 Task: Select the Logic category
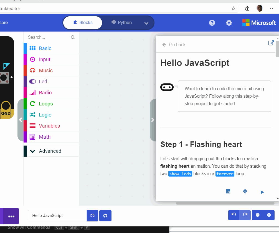click(x=51, y=115)
